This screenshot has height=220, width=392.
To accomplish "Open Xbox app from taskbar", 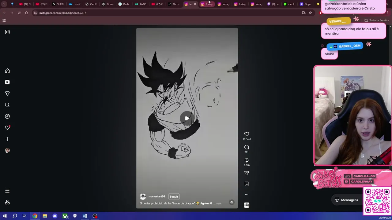I will click(65, 216).
